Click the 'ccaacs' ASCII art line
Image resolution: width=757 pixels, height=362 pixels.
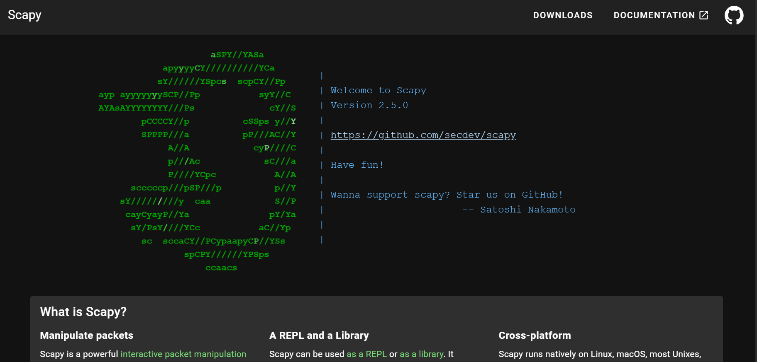pyautogui.click(x=221, y=268)
